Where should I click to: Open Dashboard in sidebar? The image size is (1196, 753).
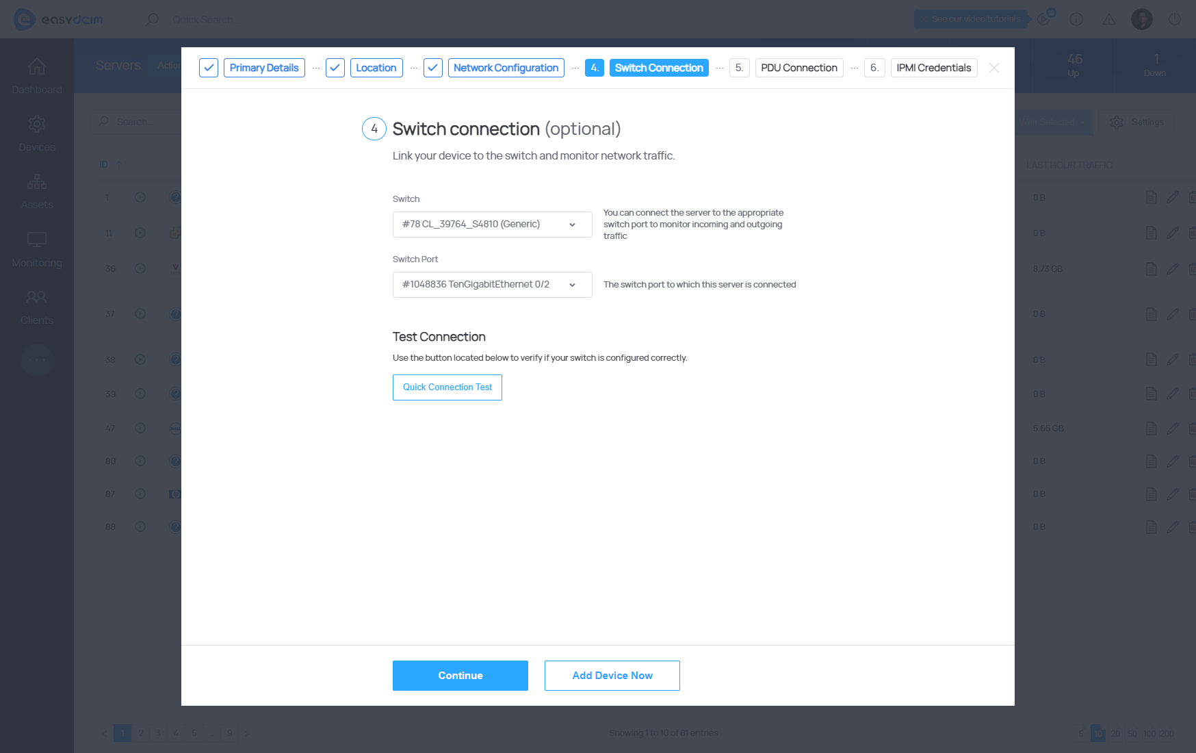coord(37,76)
